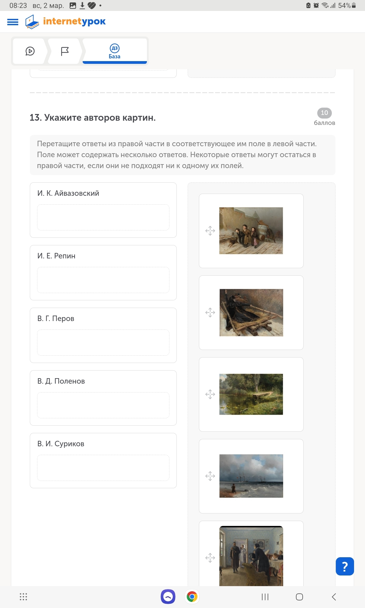Click the drop field under И. Е. Репин
Screen dimensions: 365x608
pos(103,280)
